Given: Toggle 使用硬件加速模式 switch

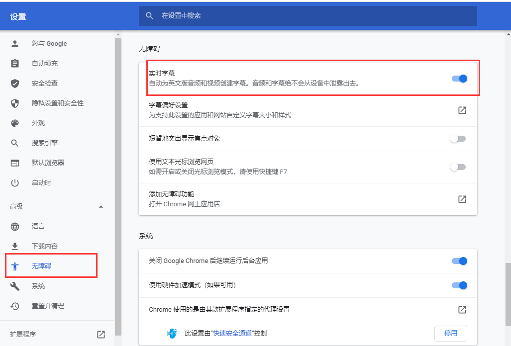Looking at the screenshot, I should (x=460, y=285).
